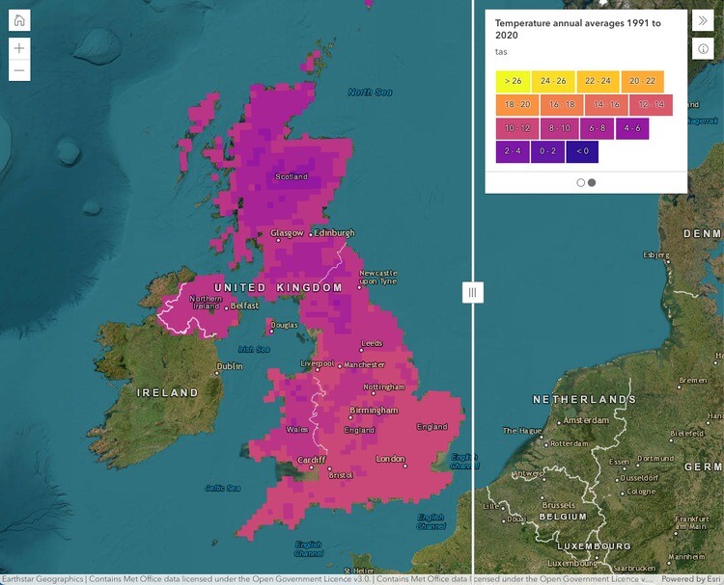724x585 pixels.
Task: Select the first legend page dot
Action: tap(580, 182)
